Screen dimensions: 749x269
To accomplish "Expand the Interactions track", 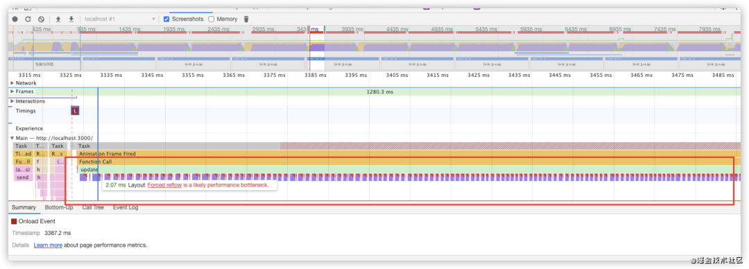I will pyautogui.click(x=12, y=101).
